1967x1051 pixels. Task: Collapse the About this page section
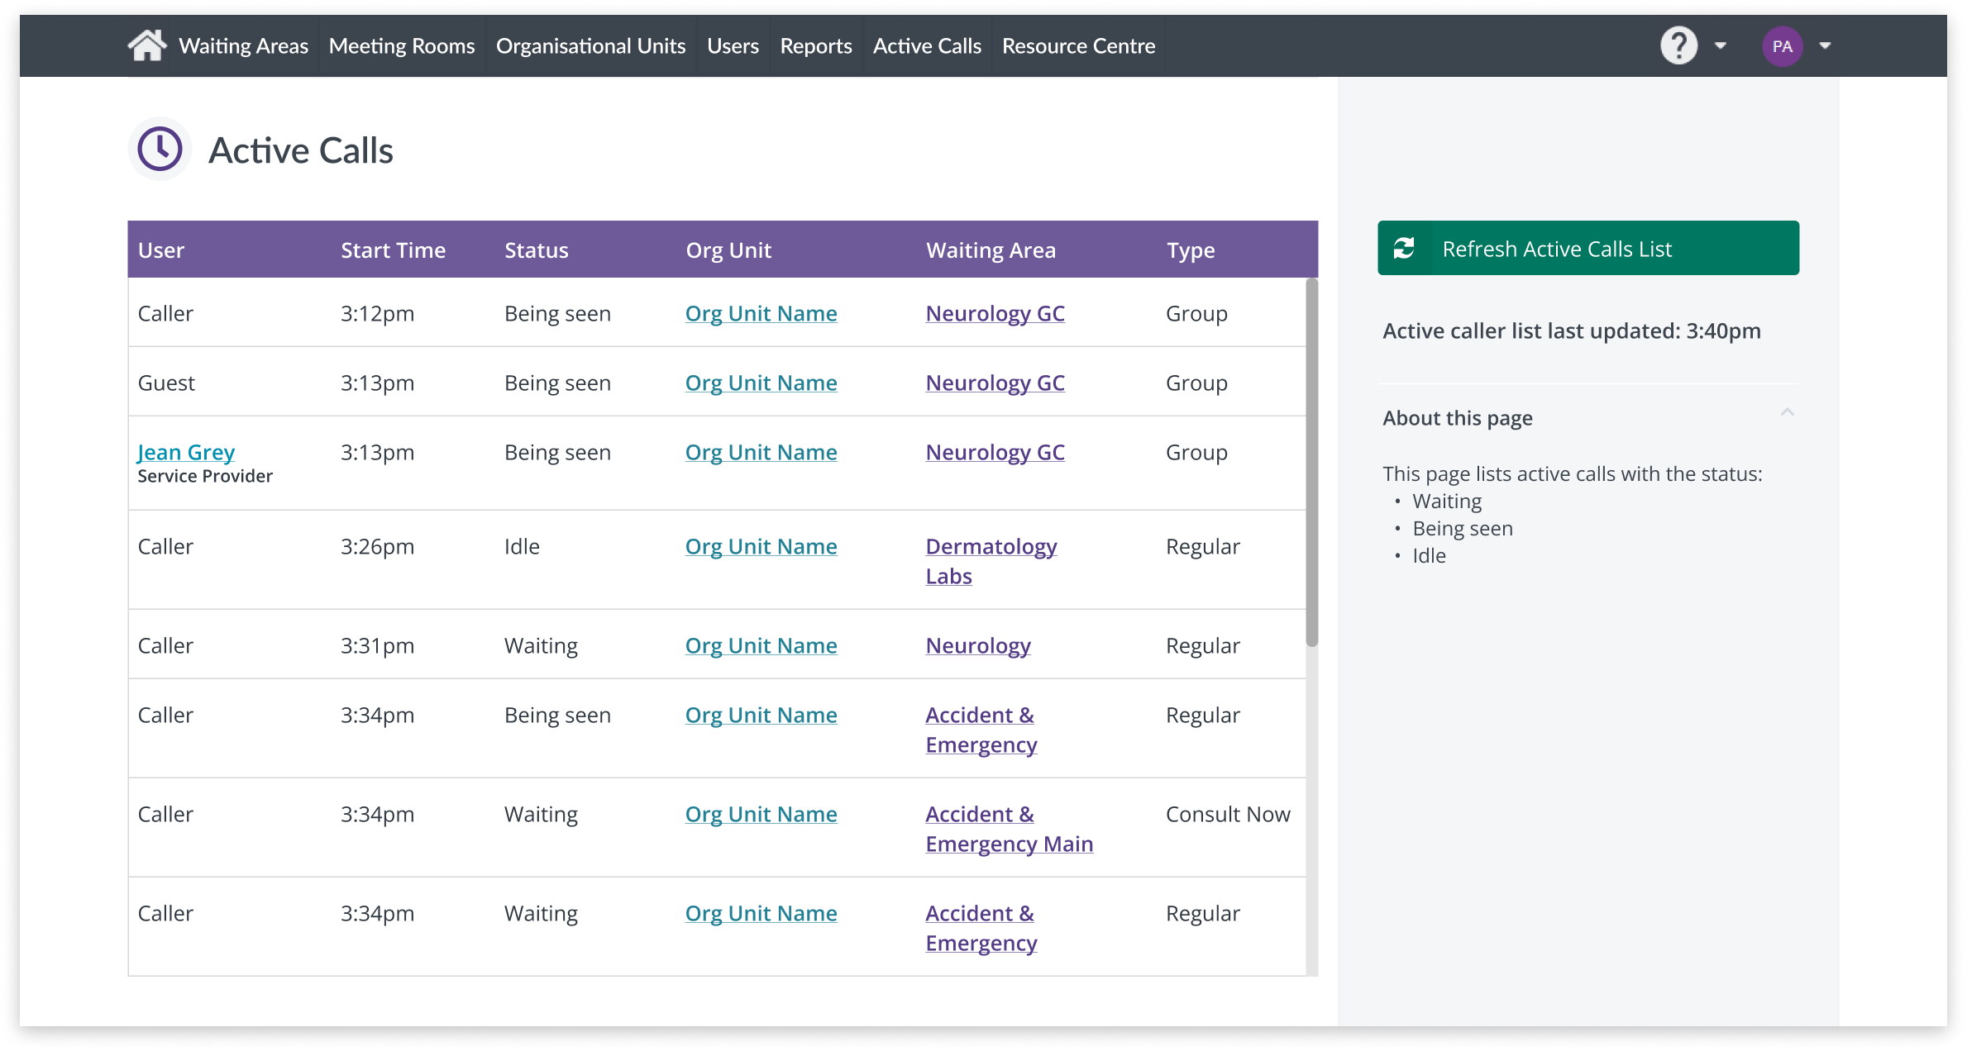pyautogui.click(x=1787, y=412)
